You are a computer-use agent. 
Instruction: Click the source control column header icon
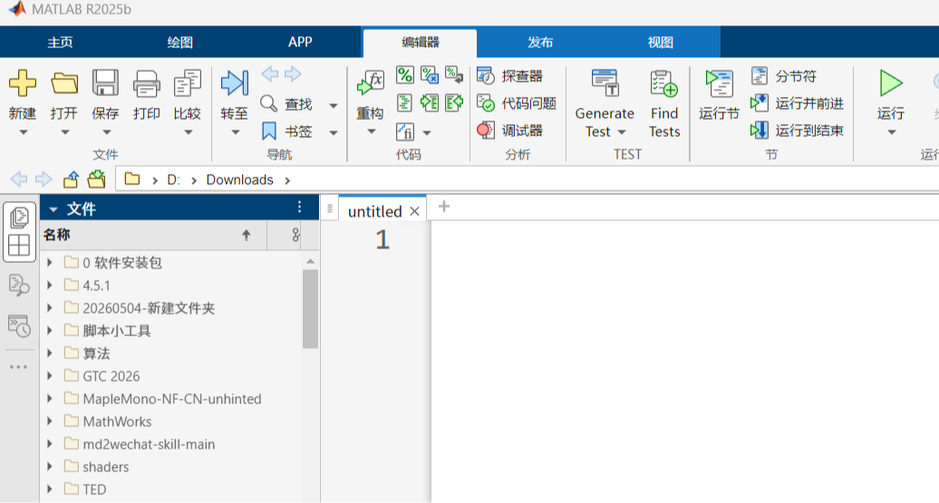[295, 235]
